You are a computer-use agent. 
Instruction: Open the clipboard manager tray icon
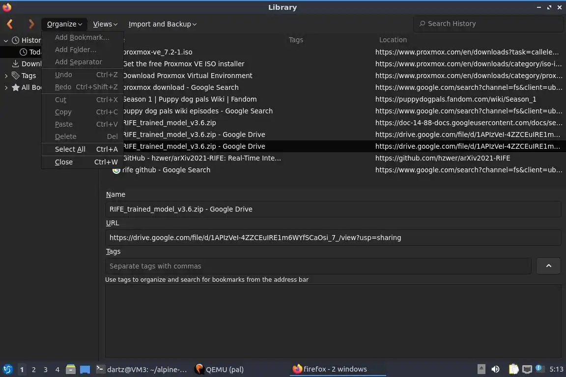tap(513, 369)
